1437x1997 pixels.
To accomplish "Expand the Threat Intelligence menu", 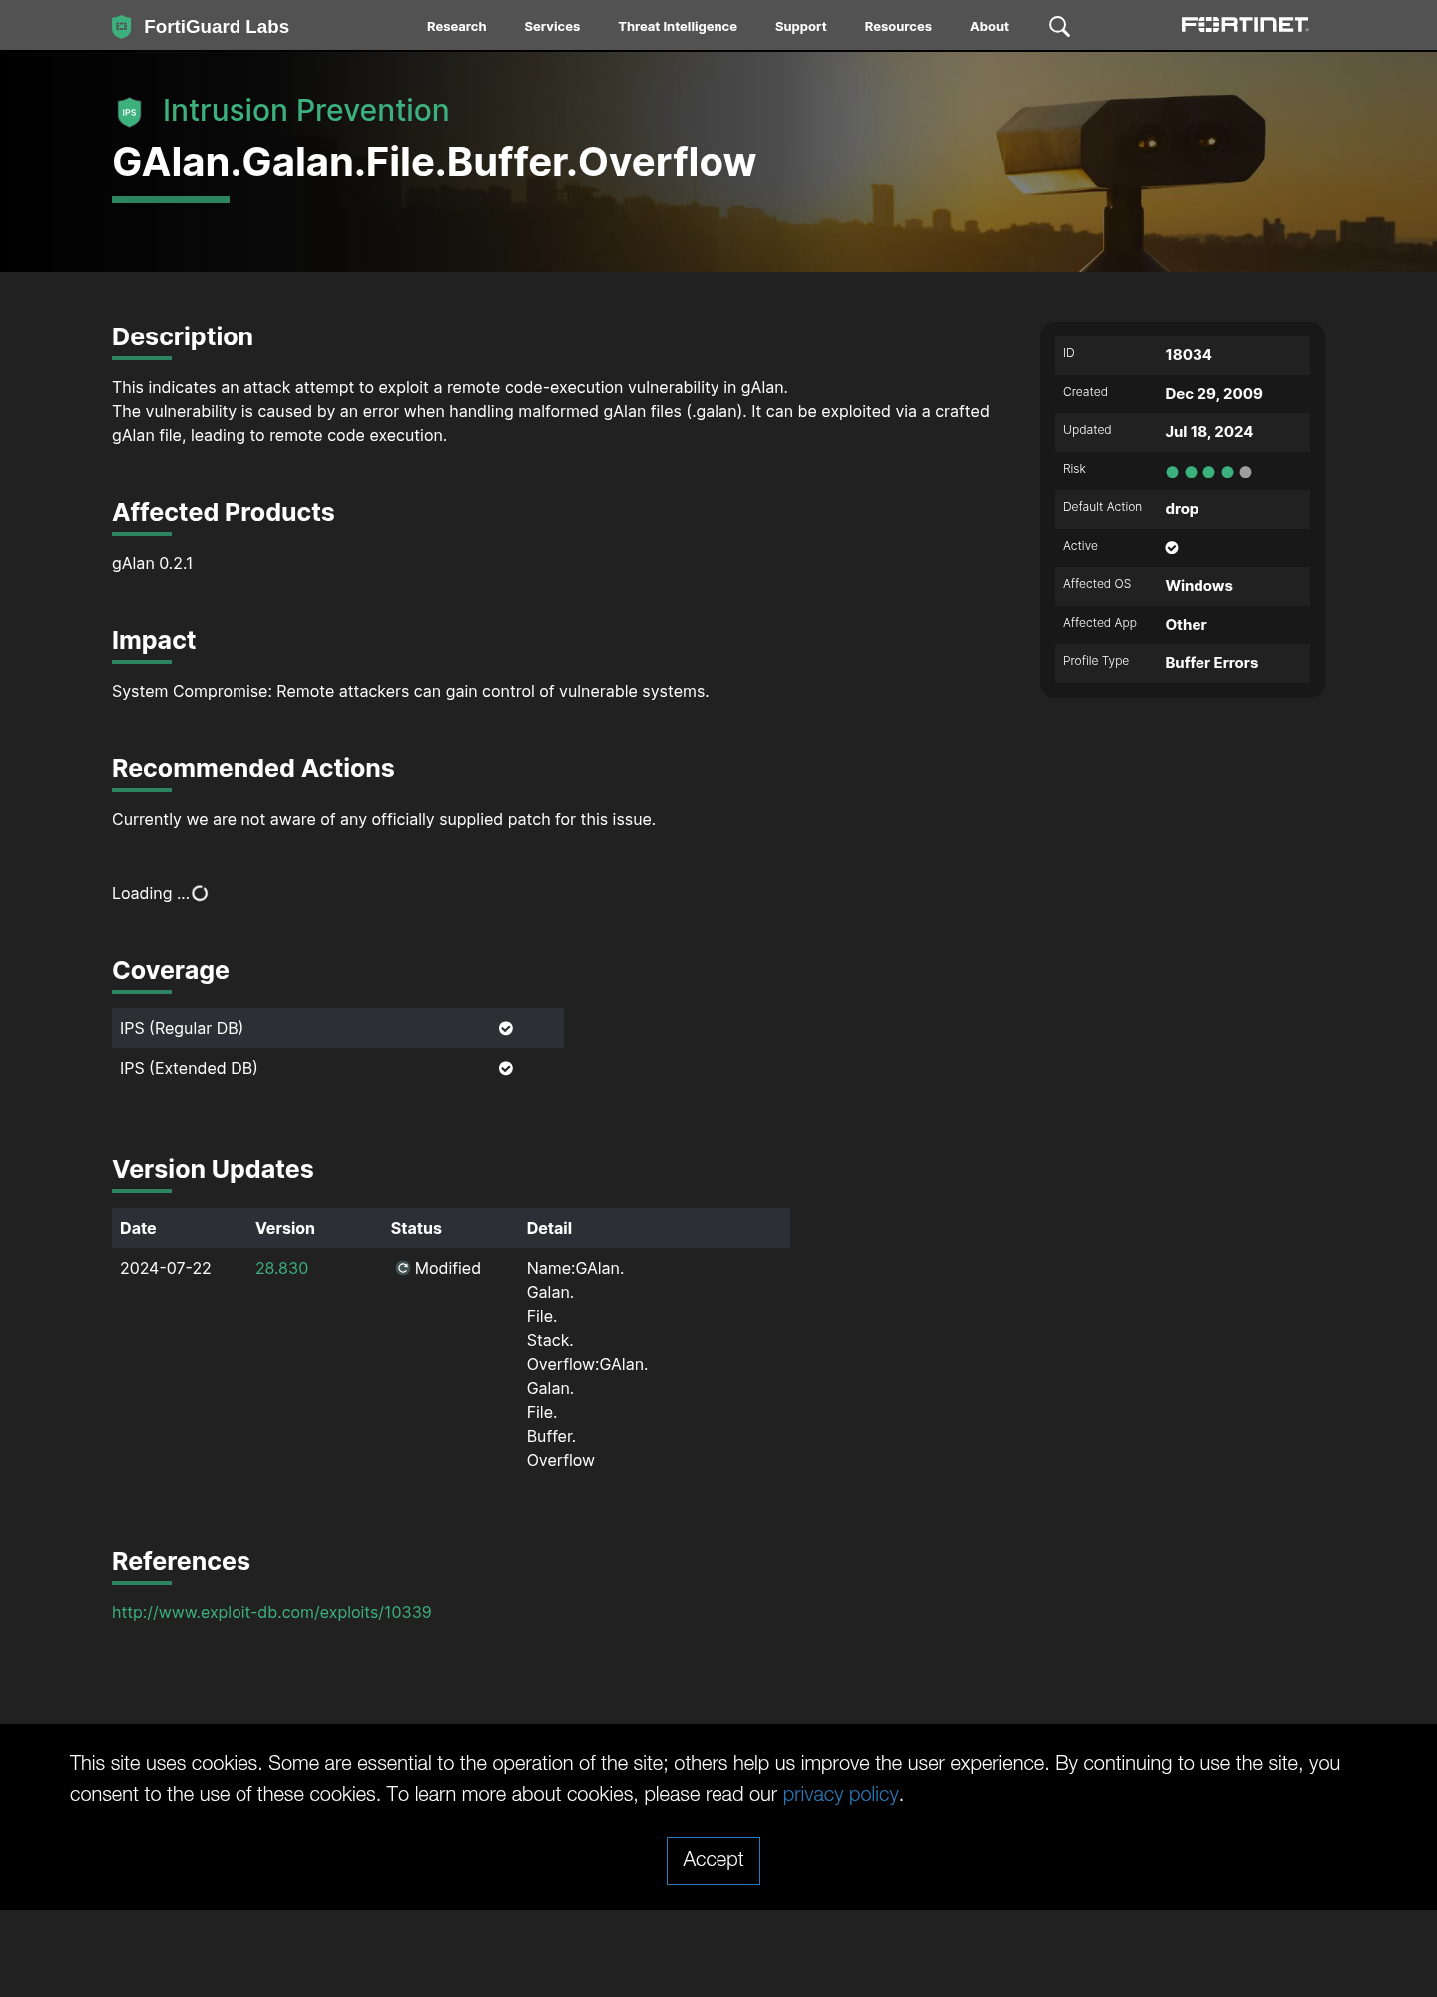I will click(x=678, y=27).
